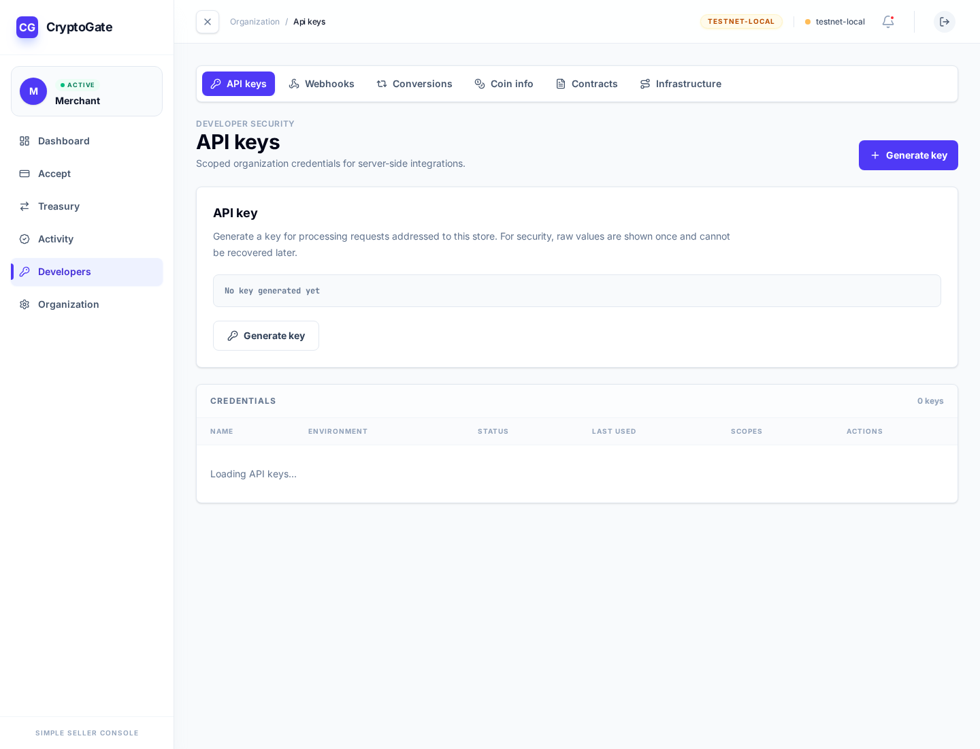Switch to the Conversions tab
980x749 pixels.
coord(414,84)
